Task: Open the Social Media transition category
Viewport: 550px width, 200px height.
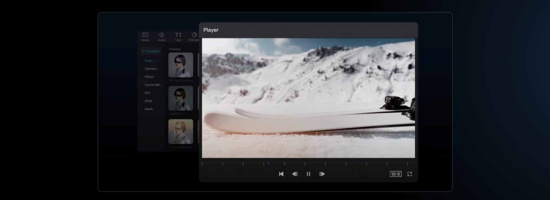Action: [x=153, y=85]
